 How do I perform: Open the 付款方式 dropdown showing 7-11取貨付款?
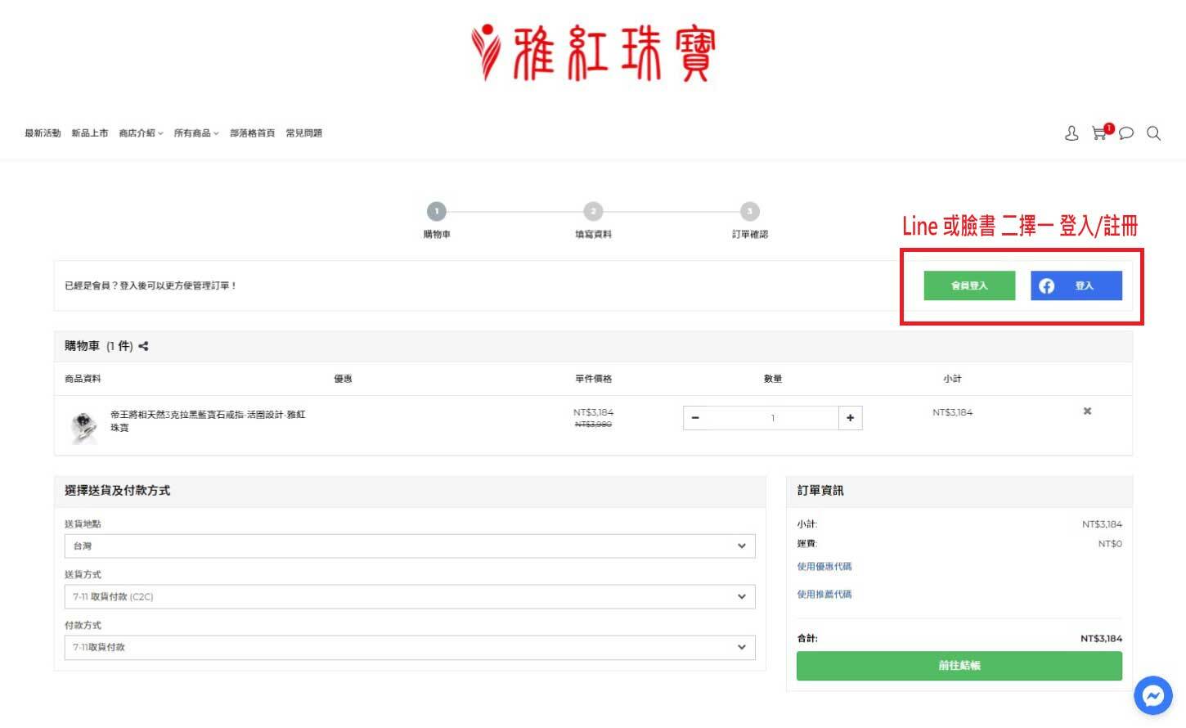coord(409,647)
